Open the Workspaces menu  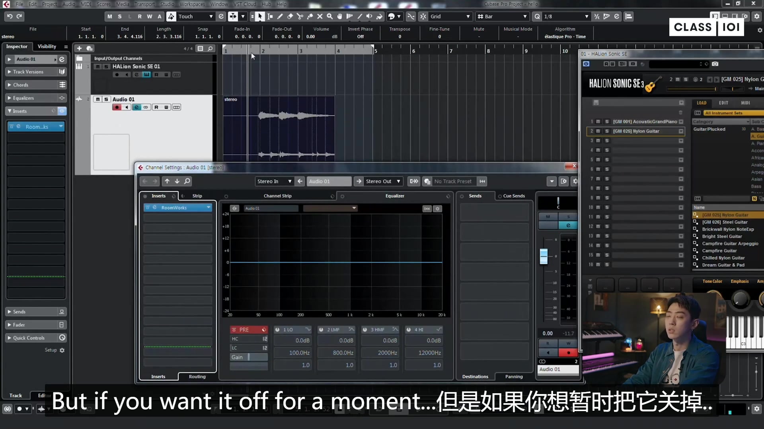(192, 4)
